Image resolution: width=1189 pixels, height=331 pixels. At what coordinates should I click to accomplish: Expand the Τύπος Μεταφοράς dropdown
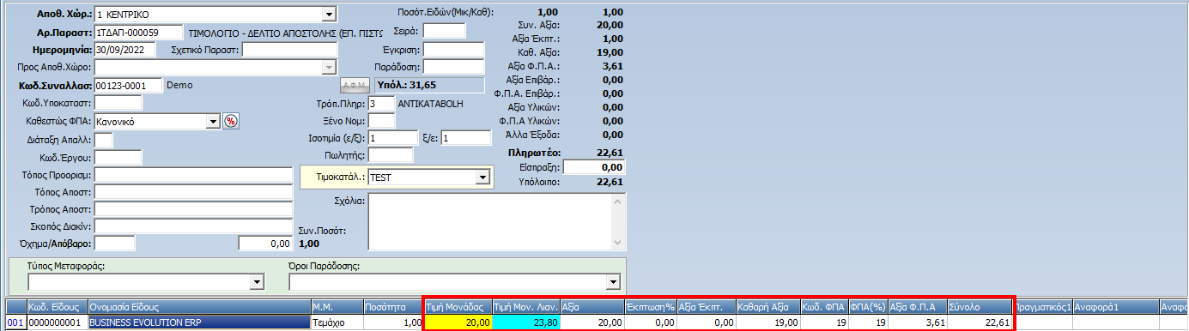click(x=255, y=281)
